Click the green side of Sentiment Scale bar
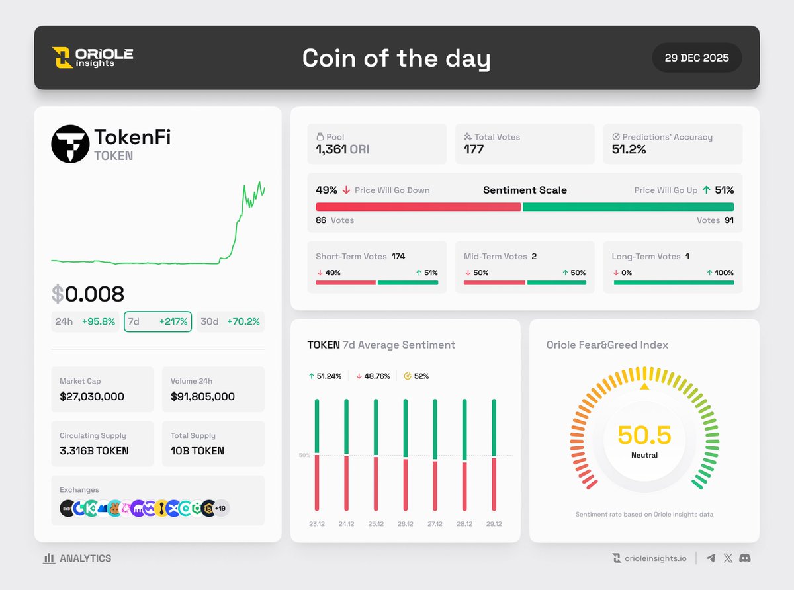The height and width of the screenshot is (590, 794). [x=629, y=207]
